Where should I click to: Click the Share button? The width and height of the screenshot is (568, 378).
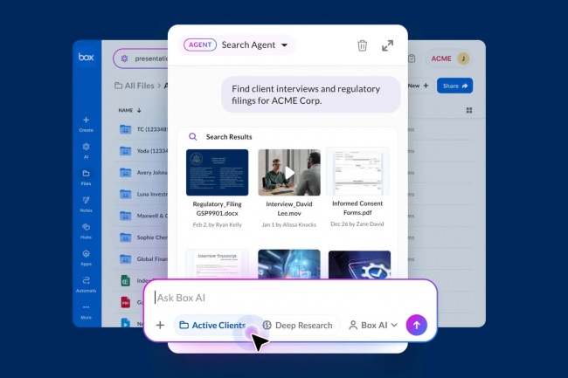454,86
